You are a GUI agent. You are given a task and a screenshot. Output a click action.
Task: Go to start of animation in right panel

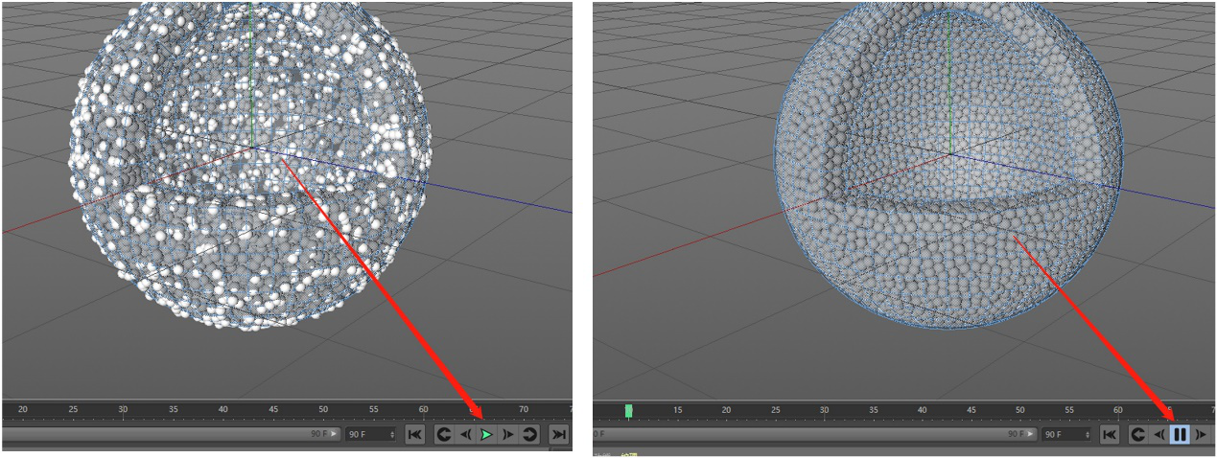pos(1110,435)
